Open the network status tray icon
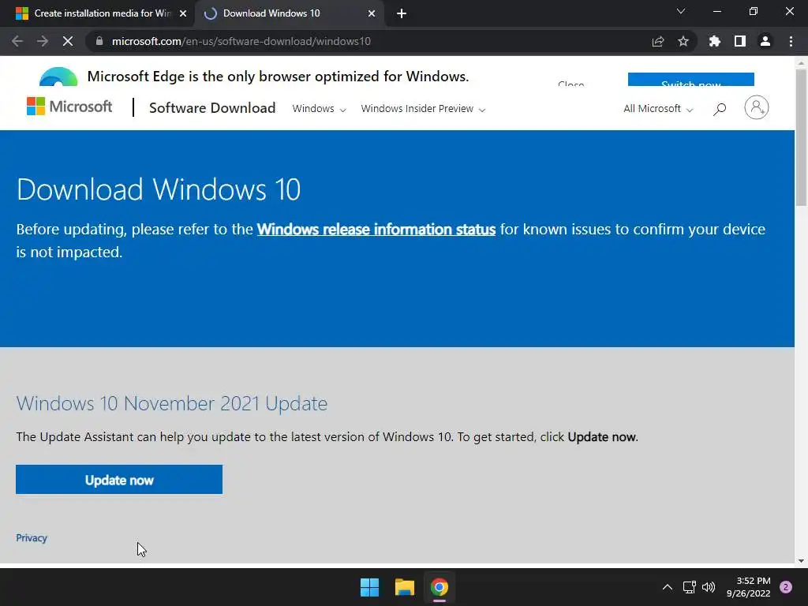 pyautogui.click(x=690, y=587)
